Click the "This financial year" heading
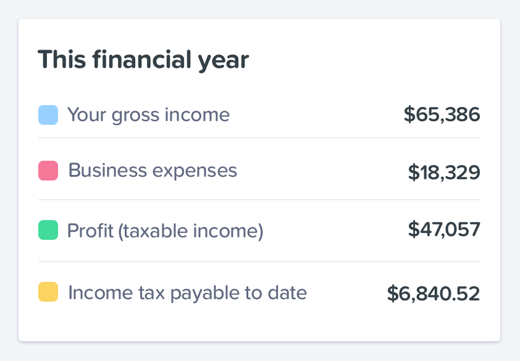The width and height of the screenshot is (520, 361). pyautogui.click(x=143, y=60)
